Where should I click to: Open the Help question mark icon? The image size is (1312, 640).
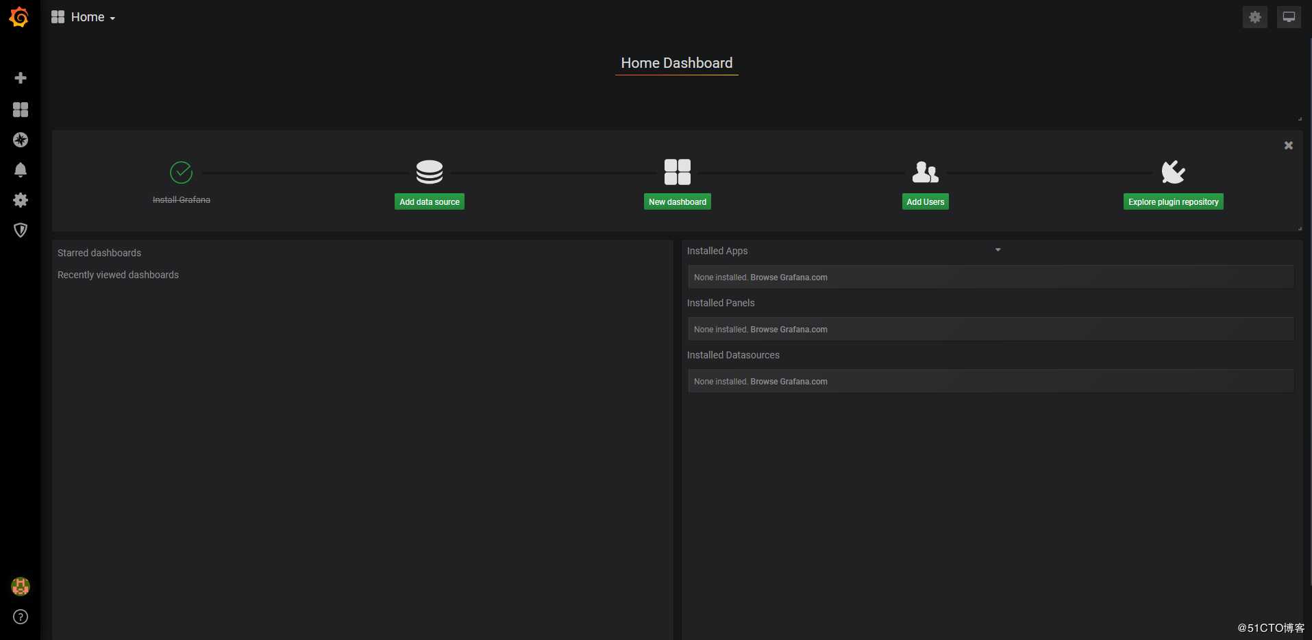(x=21, y=617)
